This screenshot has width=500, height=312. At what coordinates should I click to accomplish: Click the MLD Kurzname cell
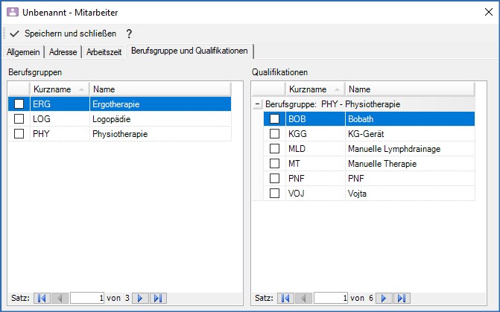tap(315, 148)
